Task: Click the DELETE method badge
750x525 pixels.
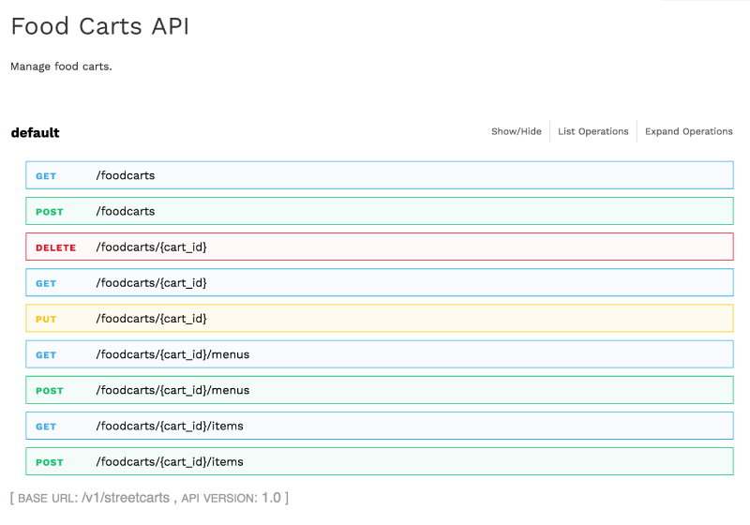Action: [x=55, y=247]
